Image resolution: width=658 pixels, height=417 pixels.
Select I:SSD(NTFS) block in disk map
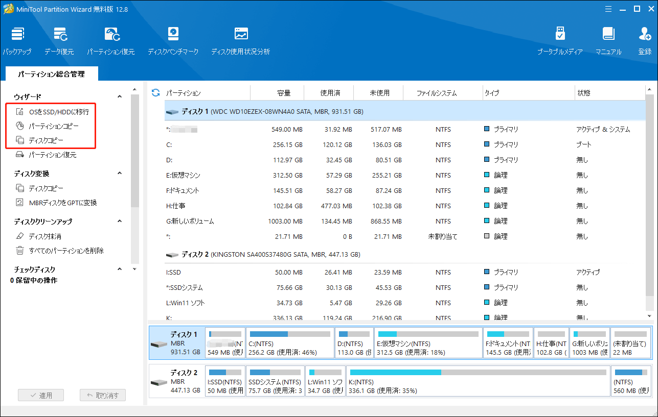225,381
